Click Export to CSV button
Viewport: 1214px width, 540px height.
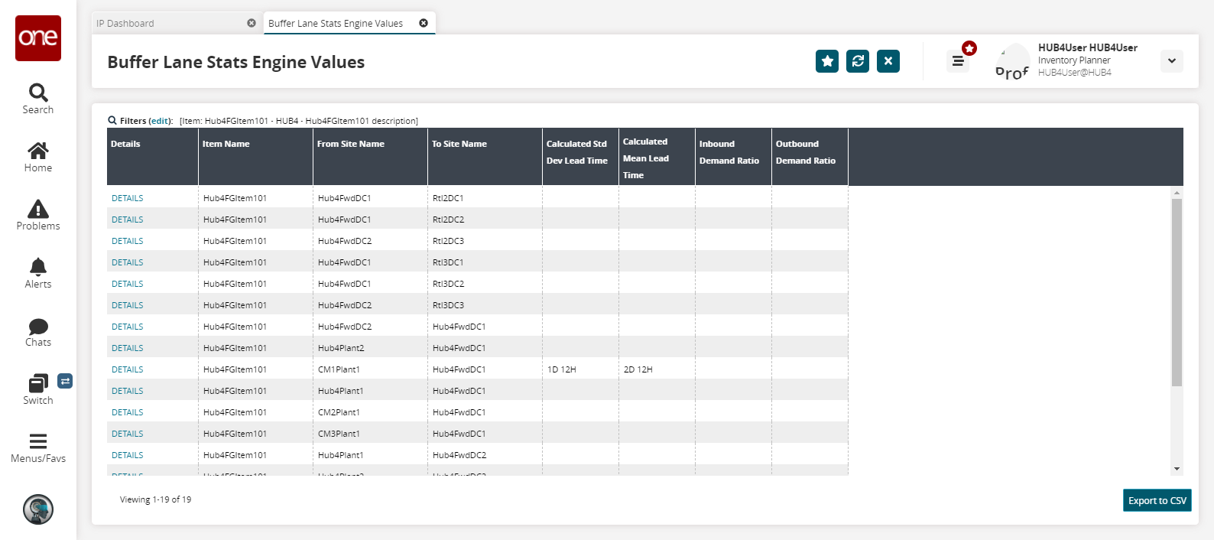coord(1157,501)
